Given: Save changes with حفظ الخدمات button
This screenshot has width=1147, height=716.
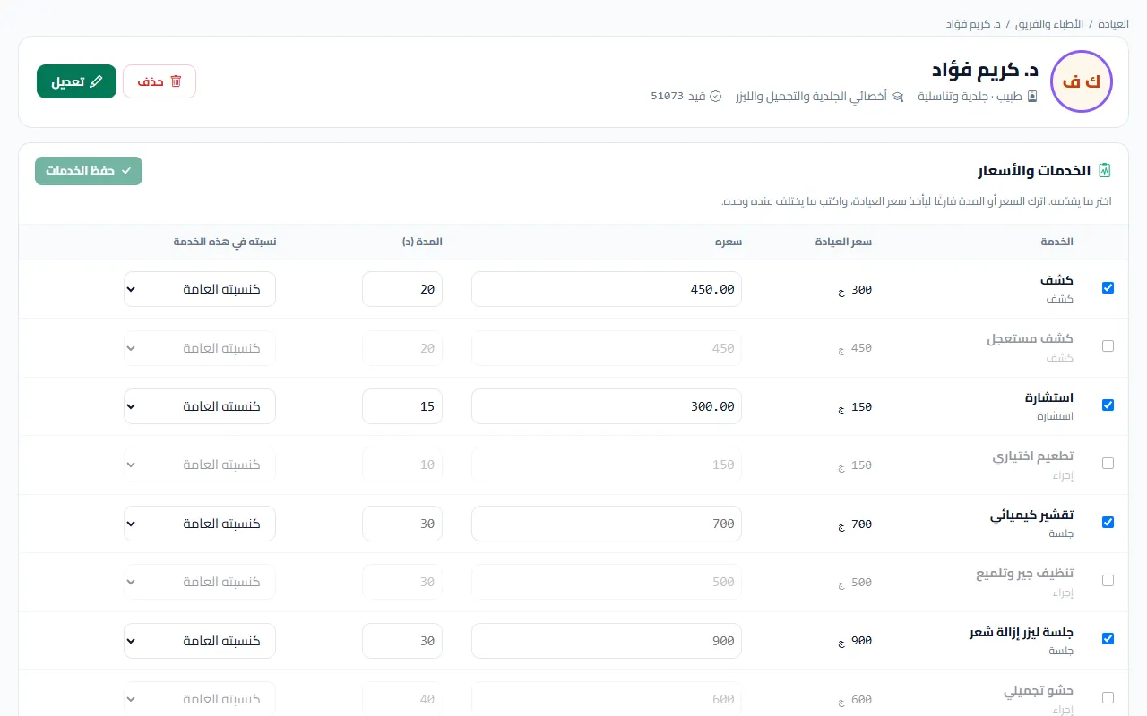Looking at the screenshot, I should pos(89,170).
